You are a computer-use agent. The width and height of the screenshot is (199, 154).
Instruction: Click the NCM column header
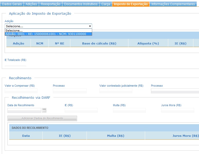(x=40, y=43)
